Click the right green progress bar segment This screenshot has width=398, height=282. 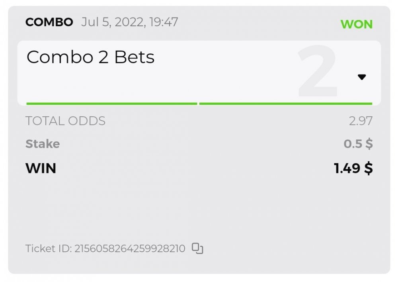click(x=285, y=104)
